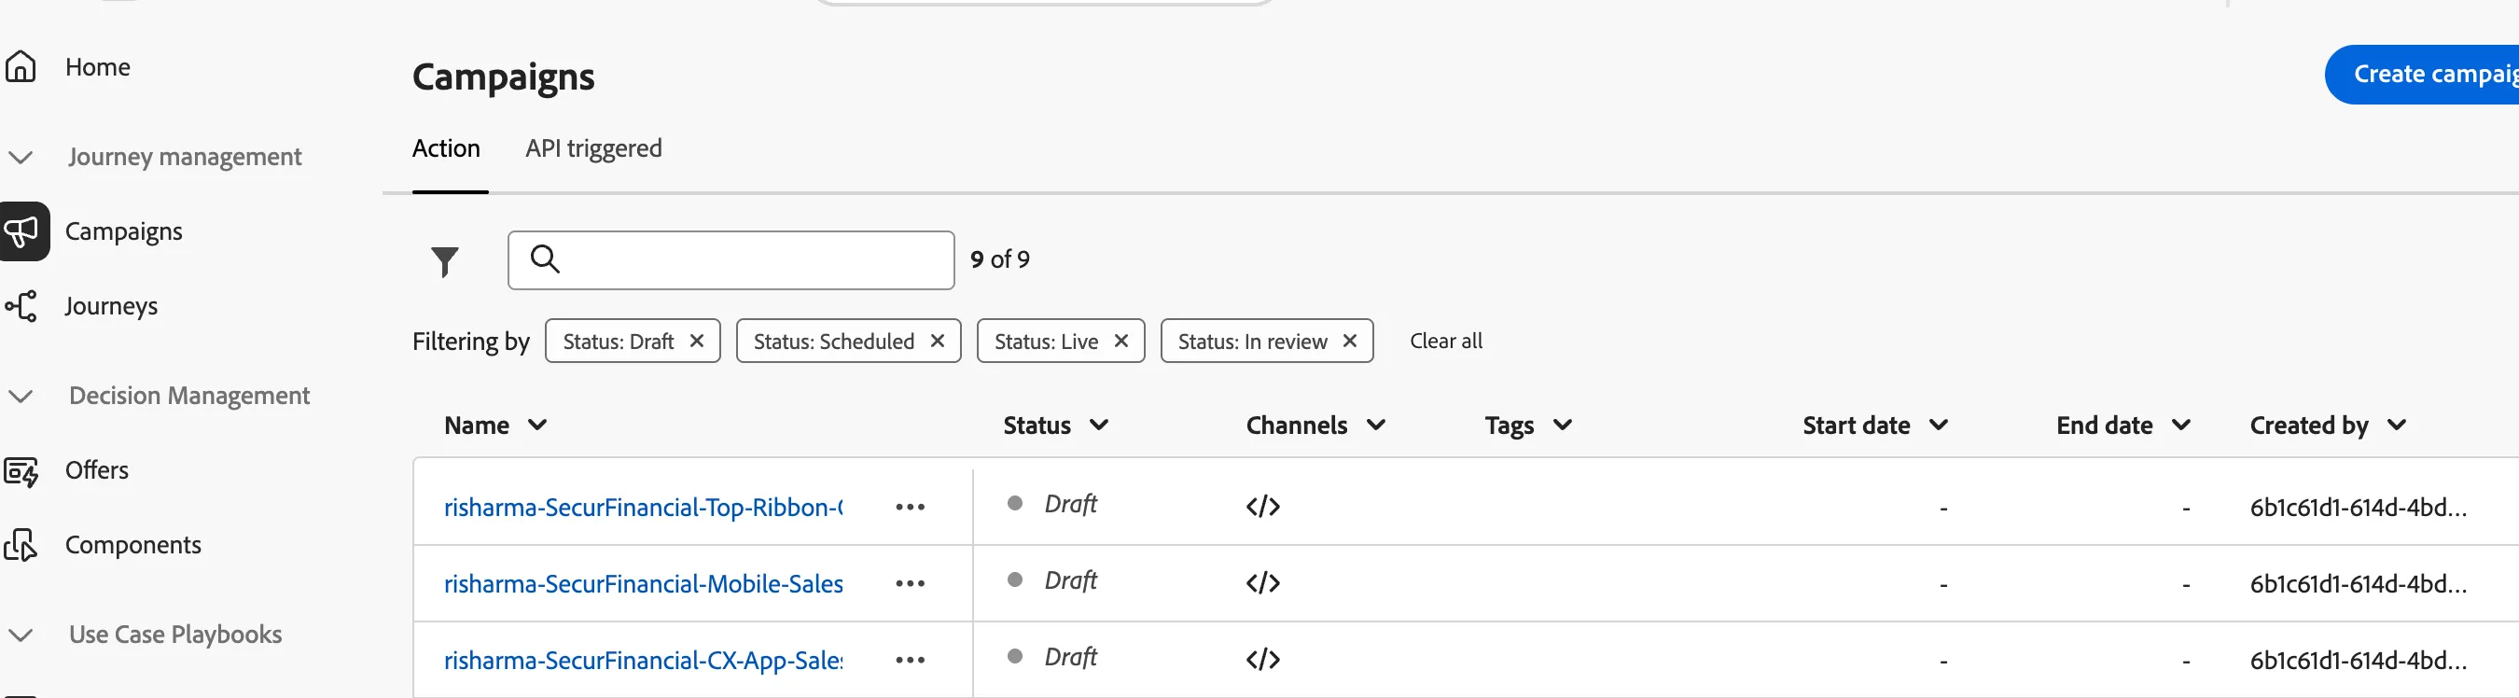Open more actions for CX-App-Sale campaign
2519x698 pixels.
(x=911, y=660)
